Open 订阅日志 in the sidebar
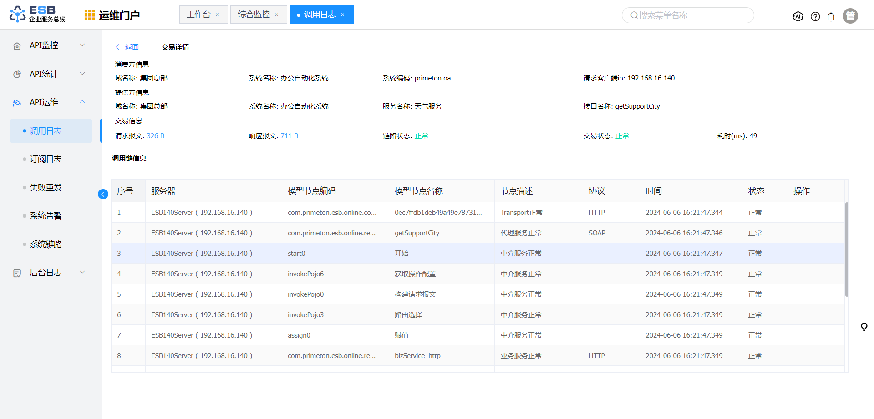Screen dimensions: 874x419 click(x=46, y=159)
